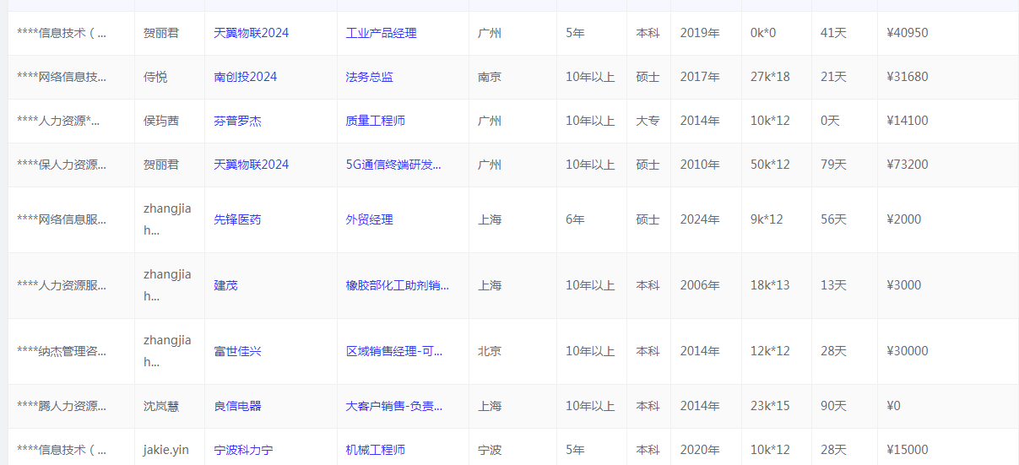Open the 南创投2024 company link
Screen dimensions: 1019x465
[x=245, y=77]
